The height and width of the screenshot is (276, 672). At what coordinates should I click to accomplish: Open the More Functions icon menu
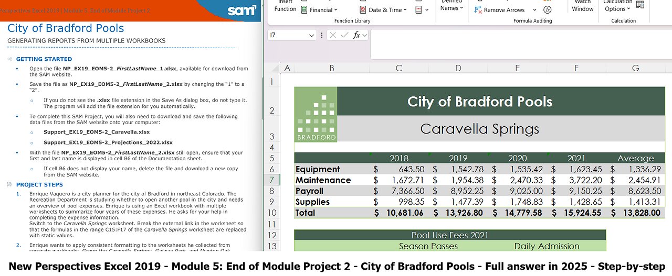[x=422, y=10]
